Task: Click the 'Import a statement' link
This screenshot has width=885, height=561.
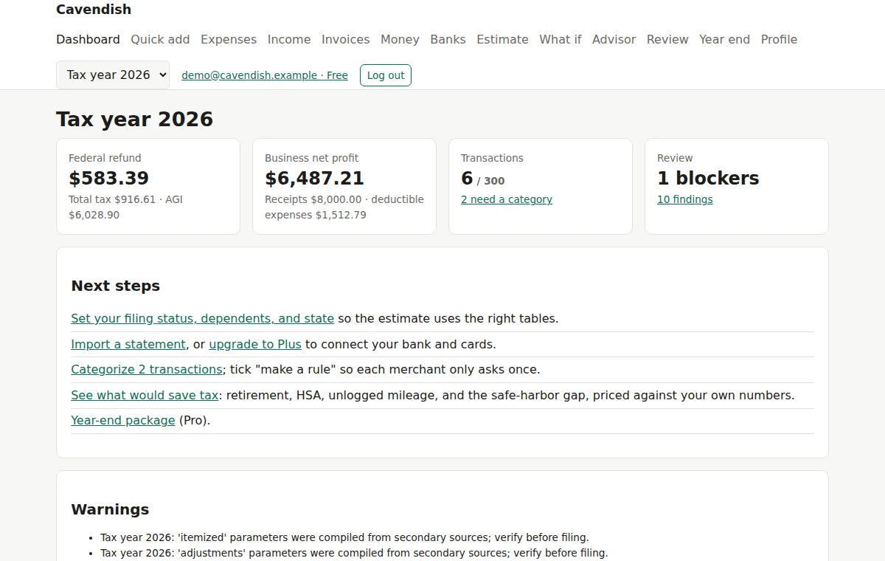Action: 128,344
